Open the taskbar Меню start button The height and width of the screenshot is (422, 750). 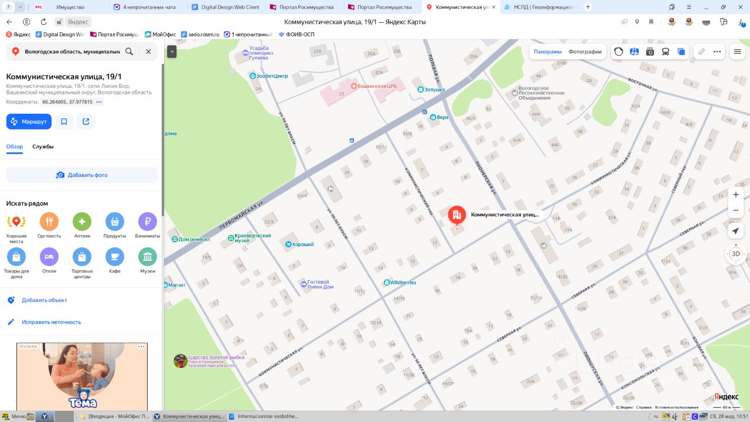pos(15,416)
